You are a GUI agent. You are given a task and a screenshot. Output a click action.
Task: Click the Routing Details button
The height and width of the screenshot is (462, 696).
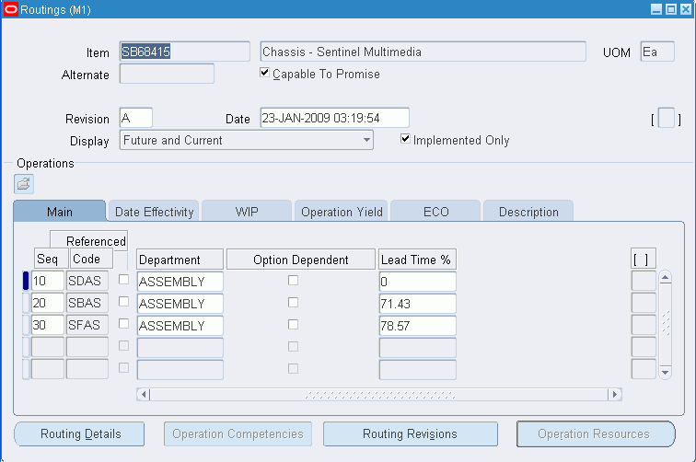click(80, 433)
